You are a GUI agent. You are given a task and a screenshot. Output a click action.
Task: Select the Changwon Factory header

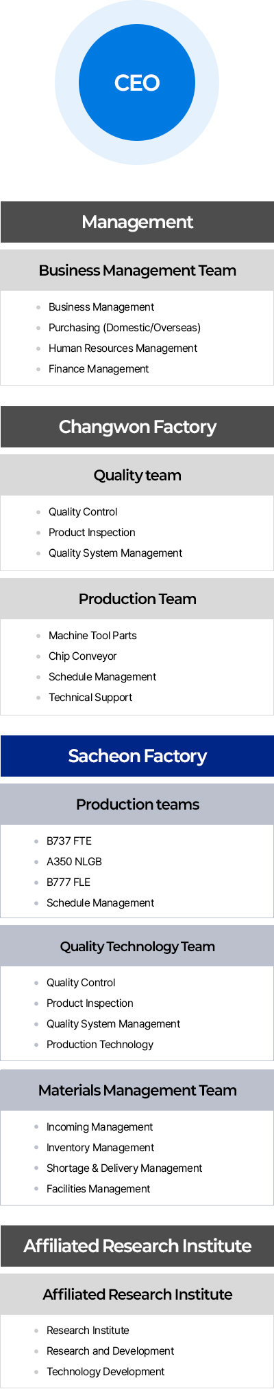coord(137,427)
